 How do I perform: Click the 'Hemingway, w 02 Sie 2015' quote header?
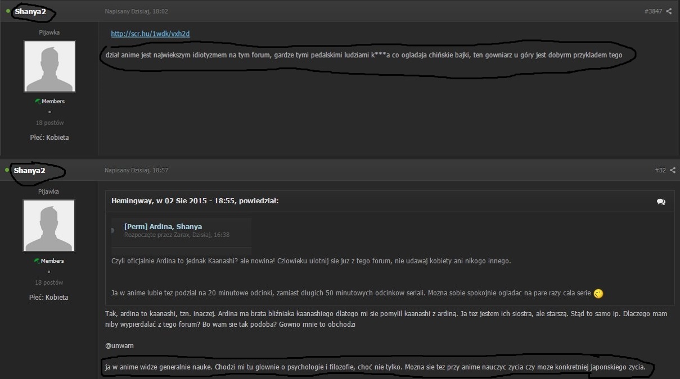coord(195,200)
